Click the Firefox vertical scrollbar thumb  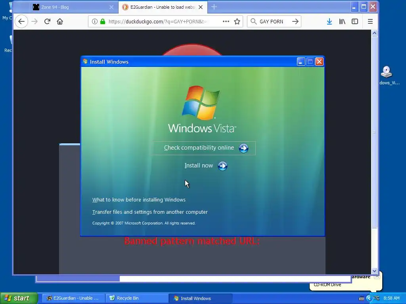[x=374, y=132]
